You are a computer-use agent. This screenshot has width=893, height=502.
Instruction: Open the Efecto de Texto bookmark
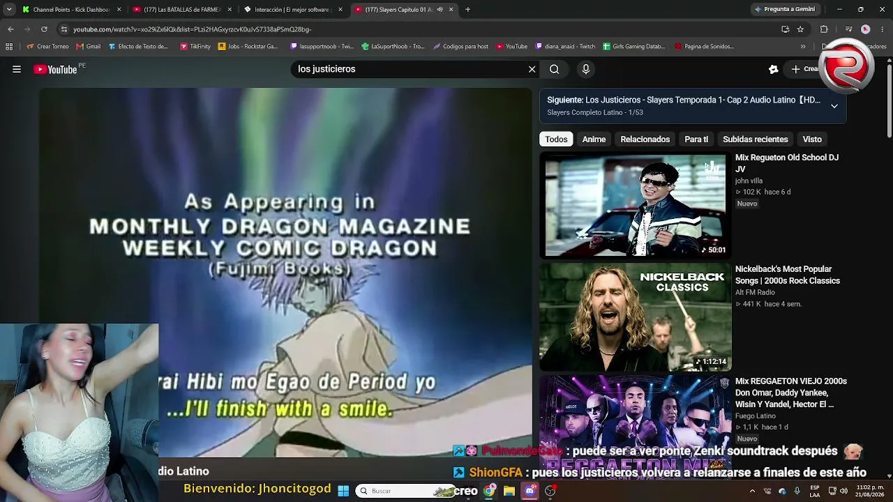(138, 47)
